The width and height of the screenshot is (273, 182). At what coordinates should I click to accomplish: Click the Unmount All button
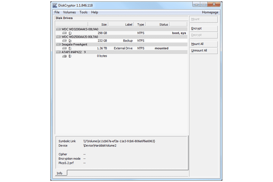pyautogui.click(x=204, y=51)
